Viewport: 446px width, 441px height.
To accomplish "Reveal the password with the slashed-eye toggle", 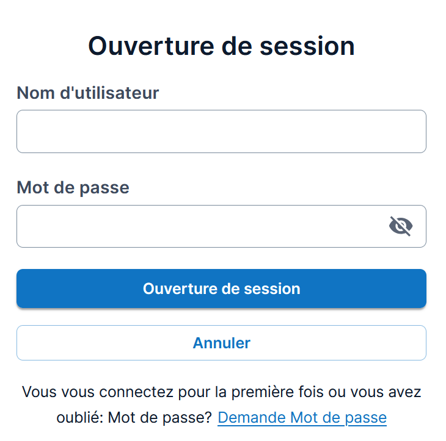I will point(401,226).
